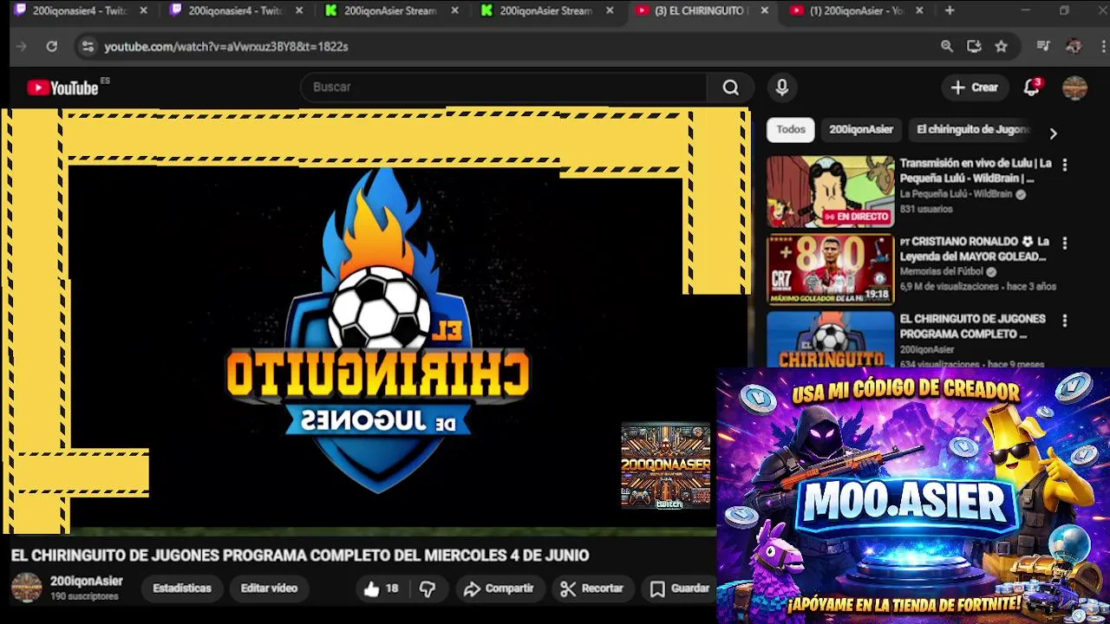Reload the page with the refresh icon
Viewport: 1110px width, 624px height.
coord(52,47)
